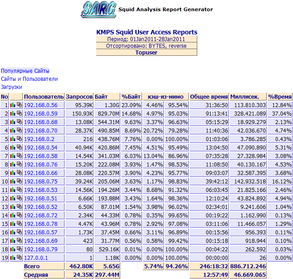Image resolution: width=293 pixels, height=279 pixels.
Task: Click graph icon next to 192.168.0.78
Action: pyautogui.click(x=13, y=224)
